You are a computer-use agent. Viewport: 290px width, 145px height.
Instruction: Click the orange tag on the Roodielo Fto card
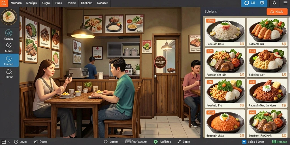click(210, 82)
